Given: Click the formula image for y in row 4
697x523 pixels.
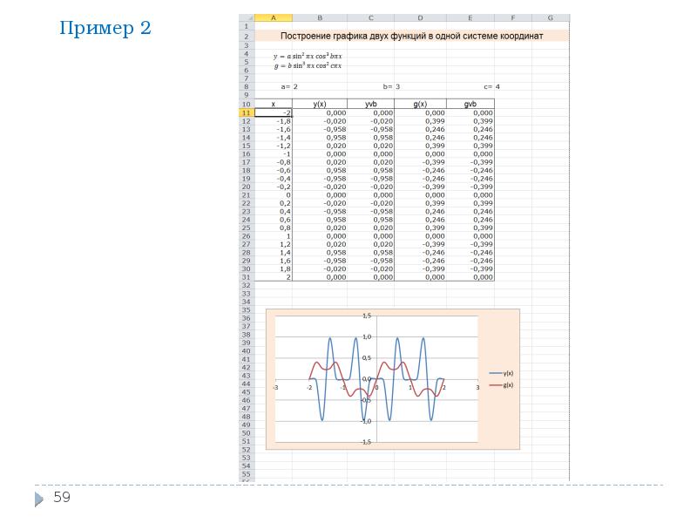Looking at the screenshot, I should point(308,56).
